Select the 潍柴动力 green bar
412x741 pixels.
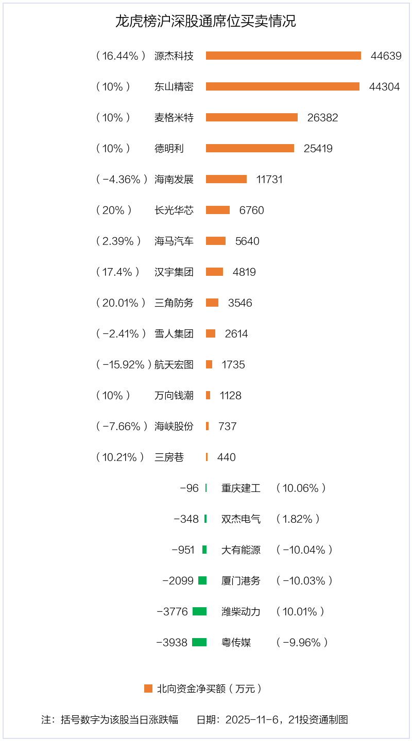199,611
